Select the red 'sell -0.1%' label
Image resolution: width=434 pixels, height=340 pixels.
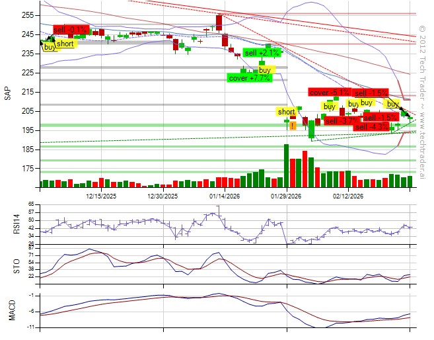(71, 30)
